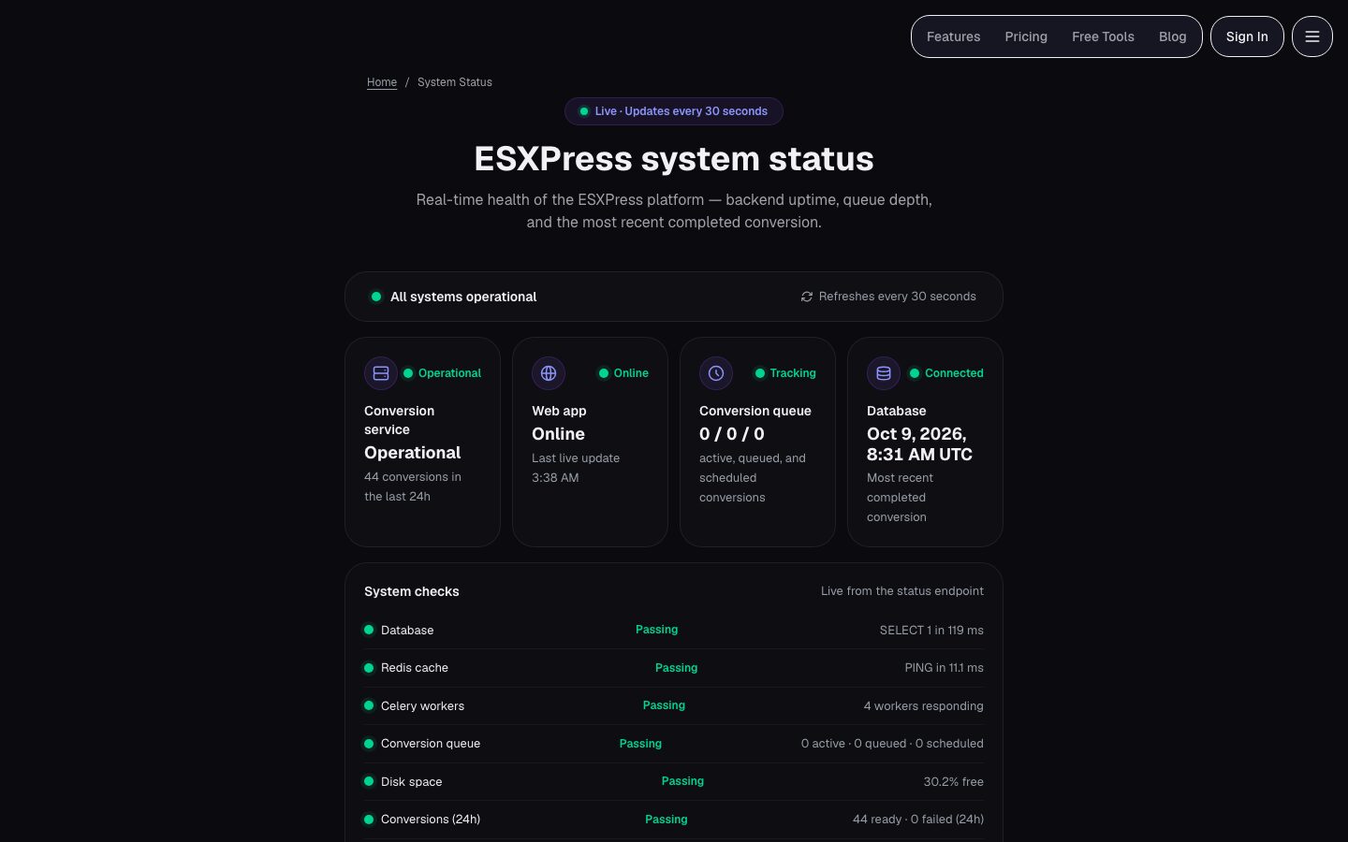Screen dimensions: 1348x842
Task: Click the green dot beside Disk space
Action: [x=369, y=781]
